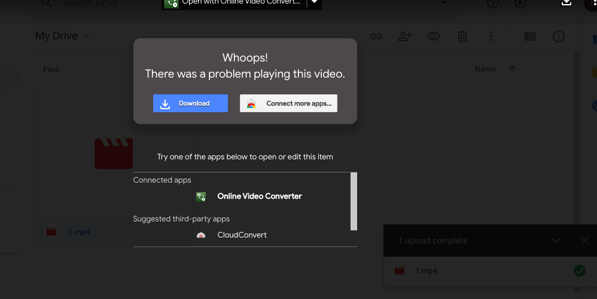Click the Name sort column header
The image size is (597, 299).
[485, 69]
